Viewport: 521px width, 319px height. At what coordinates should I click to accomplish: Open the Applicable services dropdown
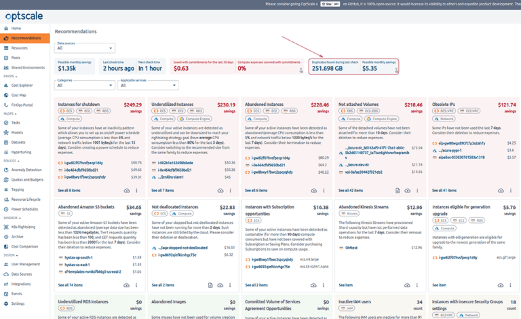[x=148, y=86]
